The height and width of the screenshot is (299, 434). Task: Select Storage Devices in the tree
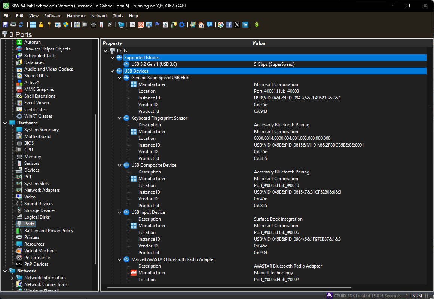40,210
